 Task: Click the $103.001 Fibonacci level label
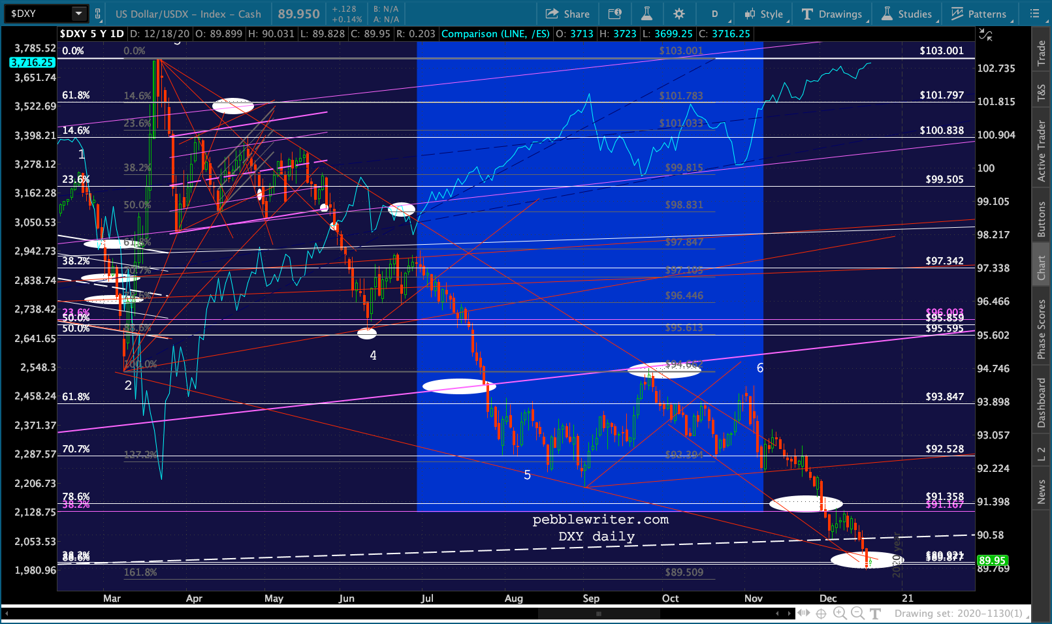[941, 50]
